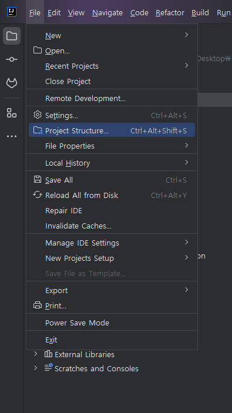
Task: Click the floppy disk Save All icon
Action: point(38,180)
